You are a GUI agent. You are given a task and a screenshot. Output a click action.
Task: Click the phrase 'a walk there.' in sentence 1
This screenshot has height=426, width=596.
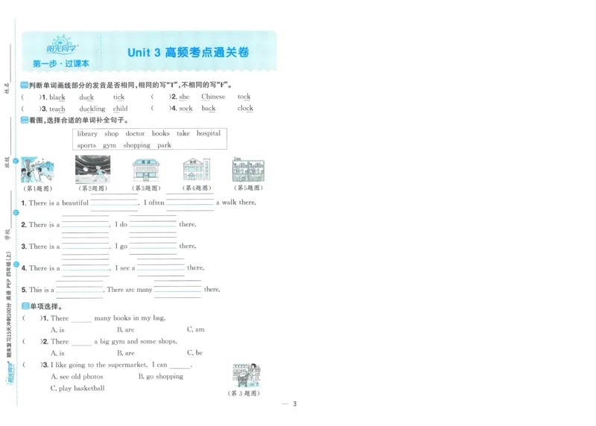[x=236, y=203]
